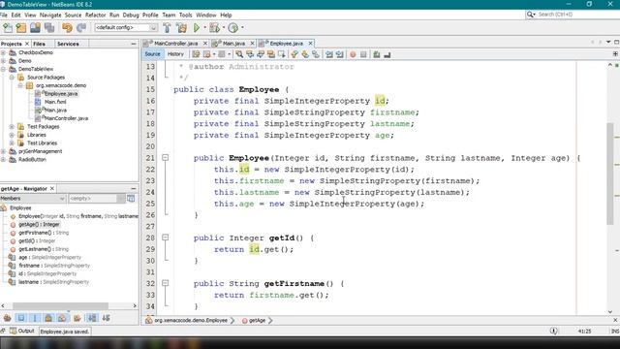Viewport: 620px width, 349px height.
Task: Open the Debug menu
Action: click(131, 16)
